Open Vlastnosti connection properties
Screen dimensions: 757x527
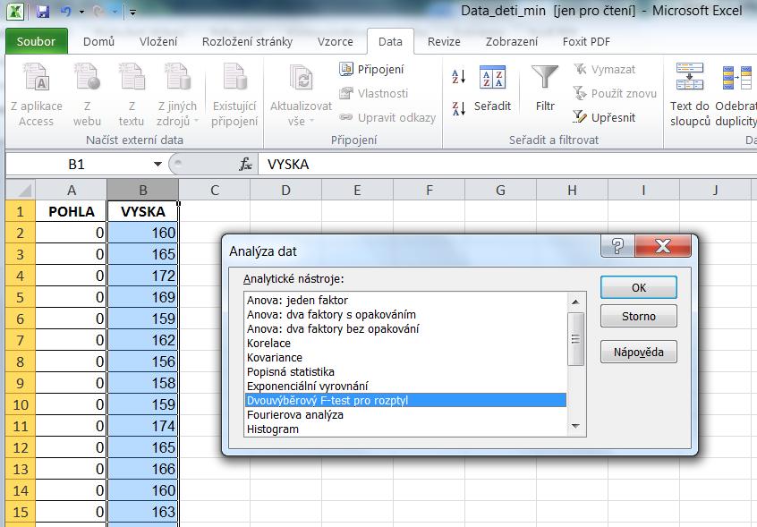374,93
